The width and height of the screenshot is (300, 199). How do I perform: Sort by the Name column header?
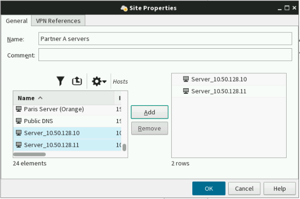coord(64,98)
